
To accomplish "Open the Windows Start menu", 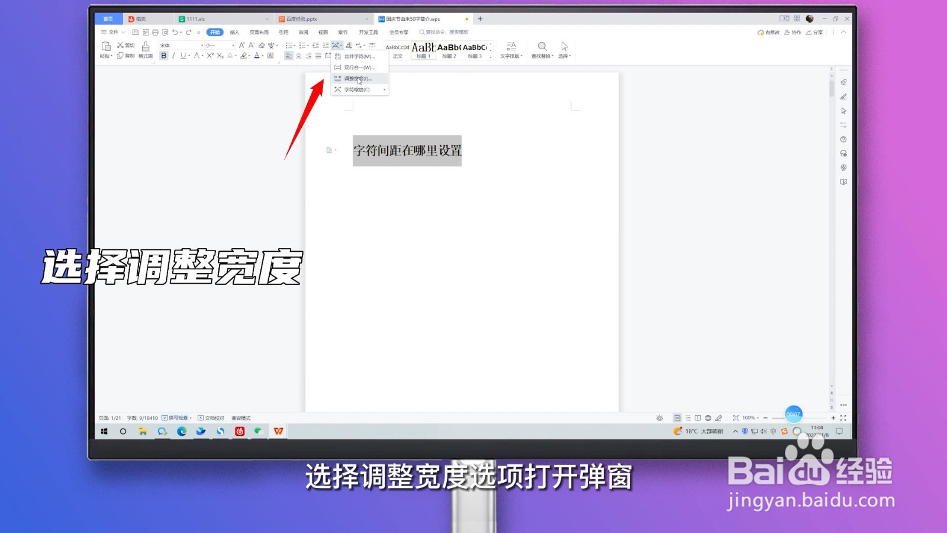I will coord(104,431).
